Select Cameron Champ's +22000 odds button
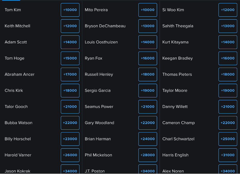The height and width of the screenshot is (174, 240). tap(228, 123)
